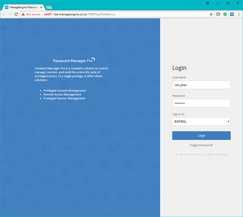The image size is (243, 217).
Task: Click the Remote Access Management text
Action: point(62,94)
